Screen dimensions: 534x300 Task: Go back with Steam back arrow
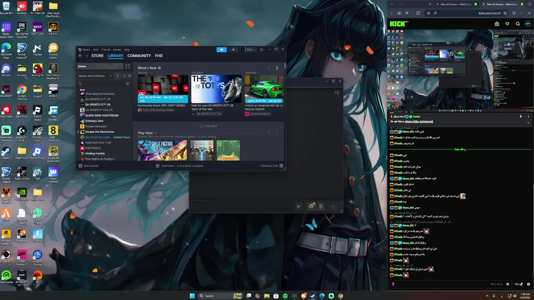[81, 56]
